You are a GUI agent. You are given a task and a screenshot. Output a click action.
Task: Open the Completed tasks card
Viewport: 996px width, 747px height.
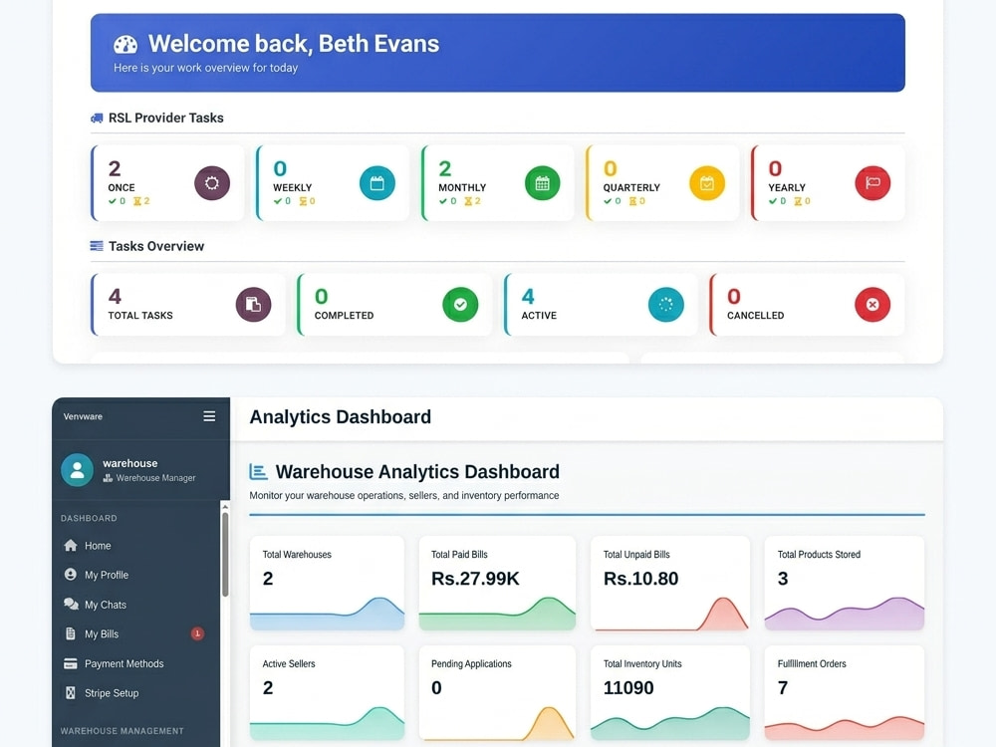[395, 305]
